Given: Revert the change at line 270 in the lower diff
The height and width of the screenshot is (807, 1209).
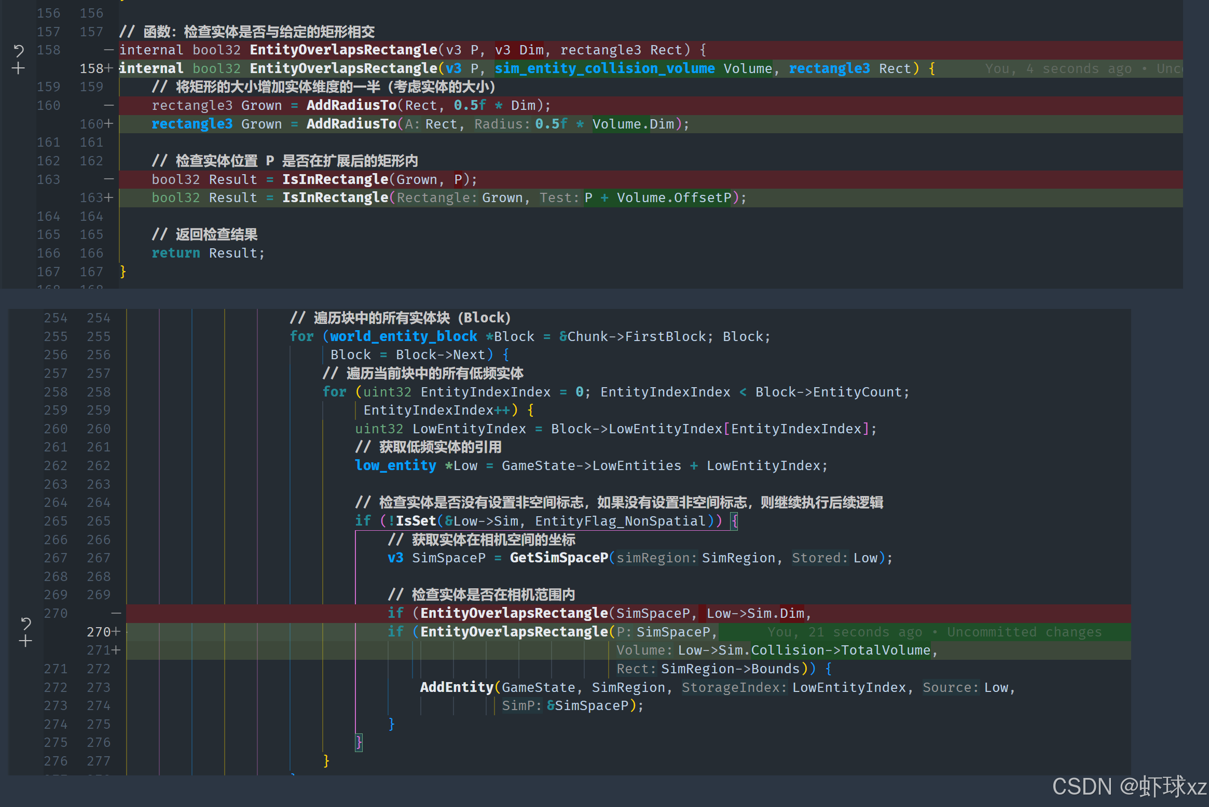Looking at the screenshot, I should click(25, 623).
